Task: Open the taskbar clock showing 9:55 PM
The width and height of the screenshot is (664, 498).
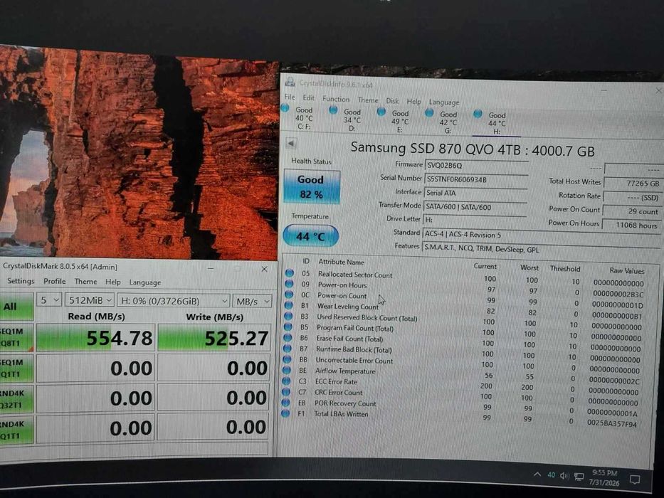Action: pyautogui.click(x=604, y=477)
